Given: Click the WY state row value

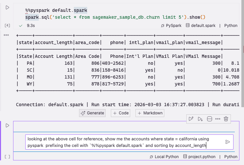Looking at the screenshot, I should point(30,84).
